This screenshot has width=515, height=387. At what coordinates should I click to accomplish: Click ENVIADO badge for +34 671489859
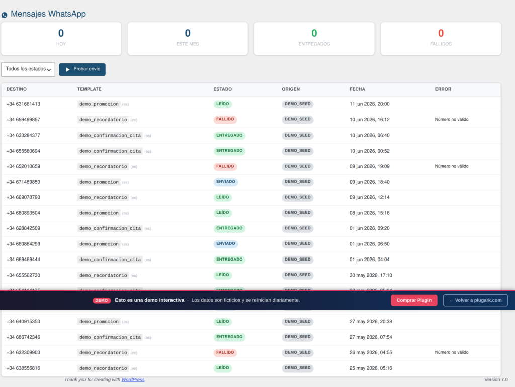pyautogui.click(x=226, y=182)
